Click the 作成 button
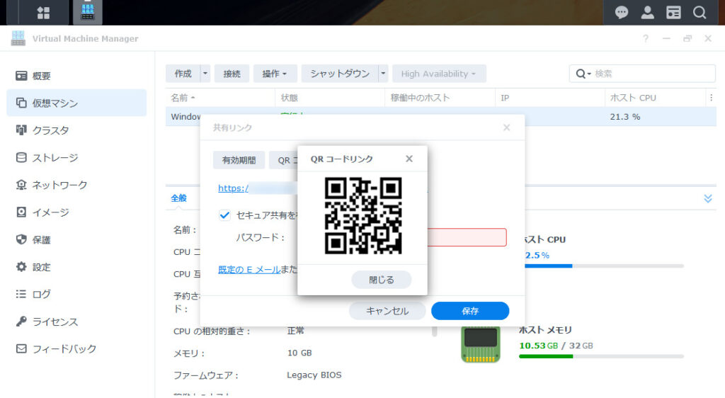Viewport: 725px width, 398px height. coord(183,74)
